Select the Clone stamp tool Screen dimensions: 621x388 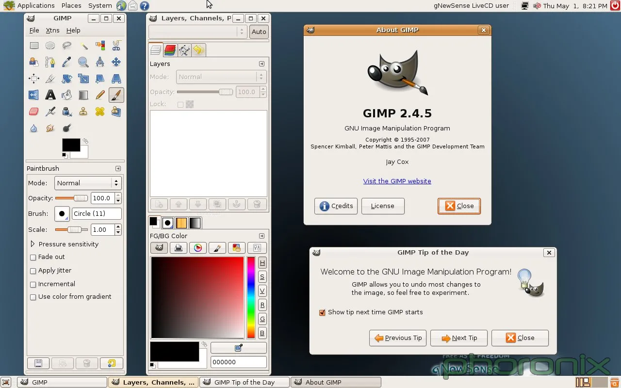83,112
